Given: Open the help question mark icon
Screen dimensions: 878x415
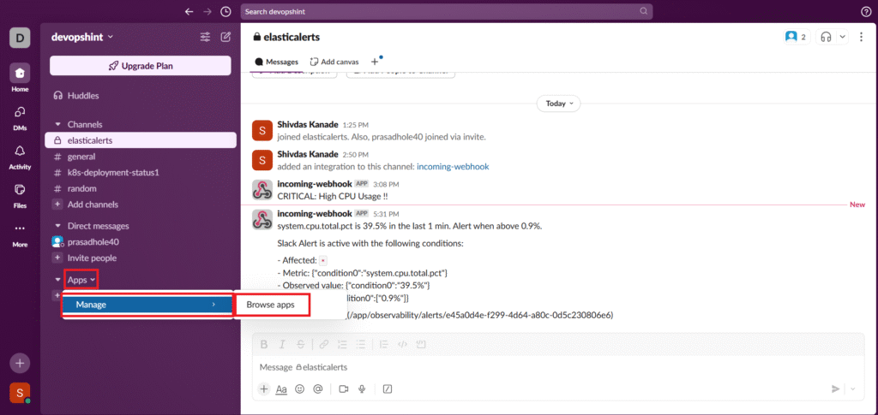Looking at the screenshot, I should 866,11.
